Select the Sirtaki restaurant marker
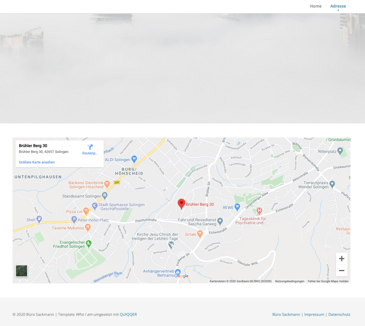This screenshot has width=365, height=326. click(x=200, y=234)
